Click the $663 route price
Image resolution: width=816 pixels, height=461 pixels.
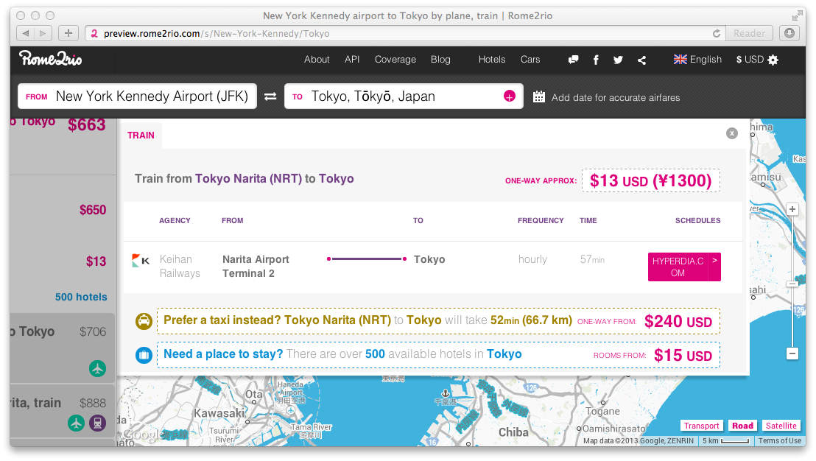pos(86,125)
